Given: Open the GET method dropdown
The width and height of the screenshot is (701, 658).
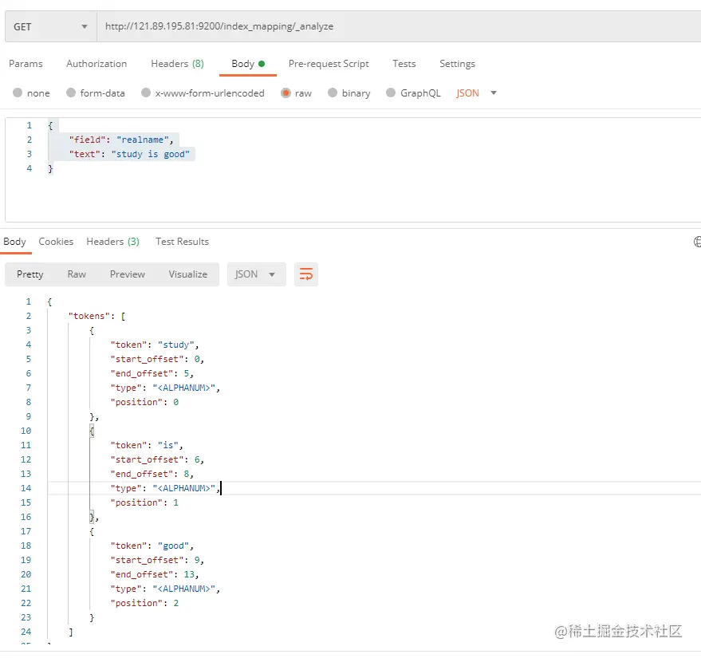Looking at the screenshot, I should click(50, 27).
